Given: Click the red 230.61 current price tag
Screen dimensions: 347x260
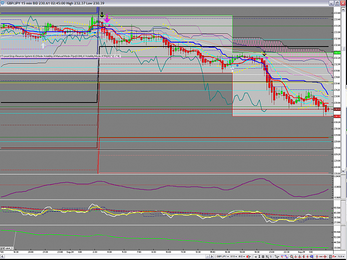Looking at the screenshot, I should pyautogui.click(x=337, y=109).
